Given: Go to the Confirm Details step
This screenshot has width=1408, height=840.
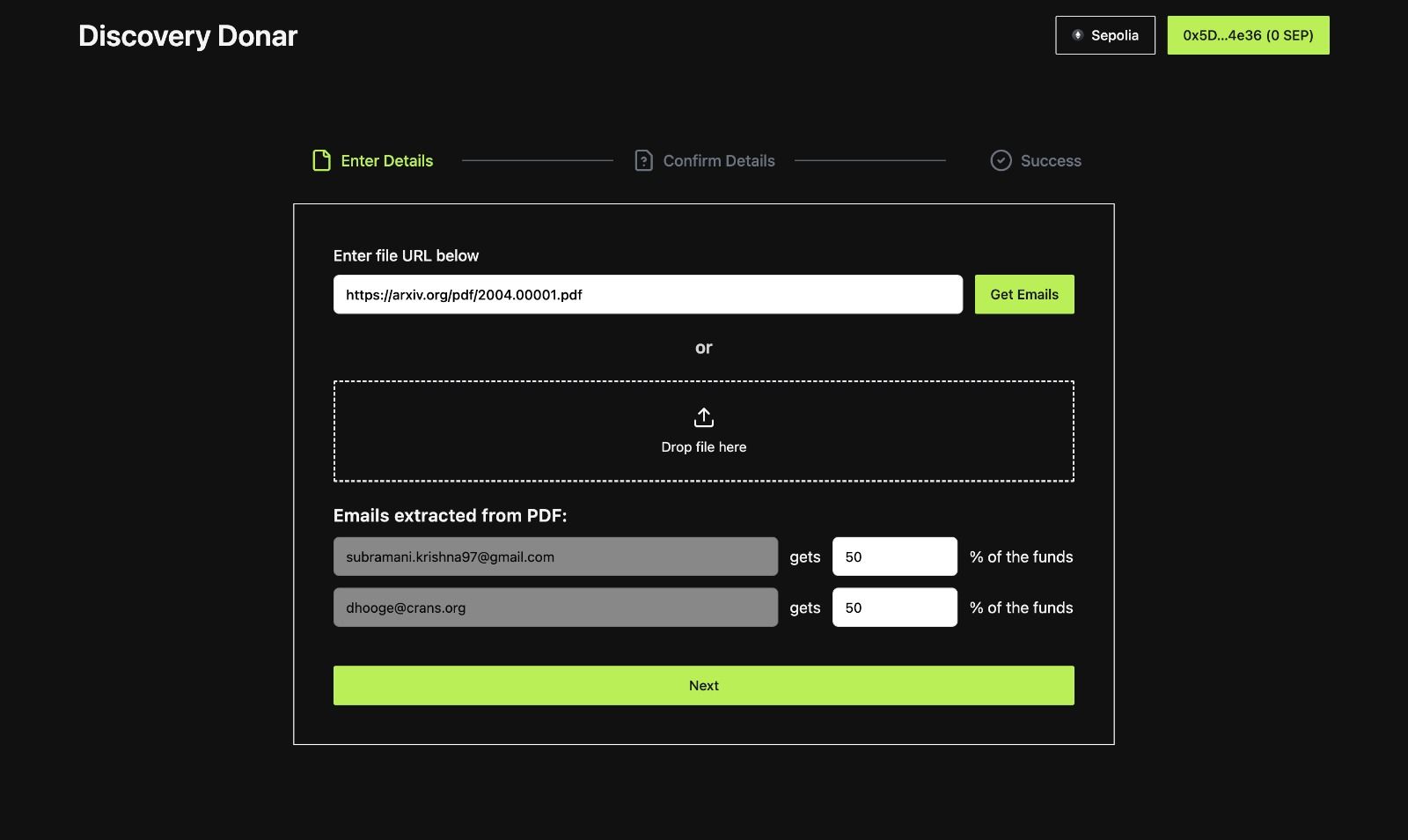Looking at the screenshot, I should coord(705,160).
